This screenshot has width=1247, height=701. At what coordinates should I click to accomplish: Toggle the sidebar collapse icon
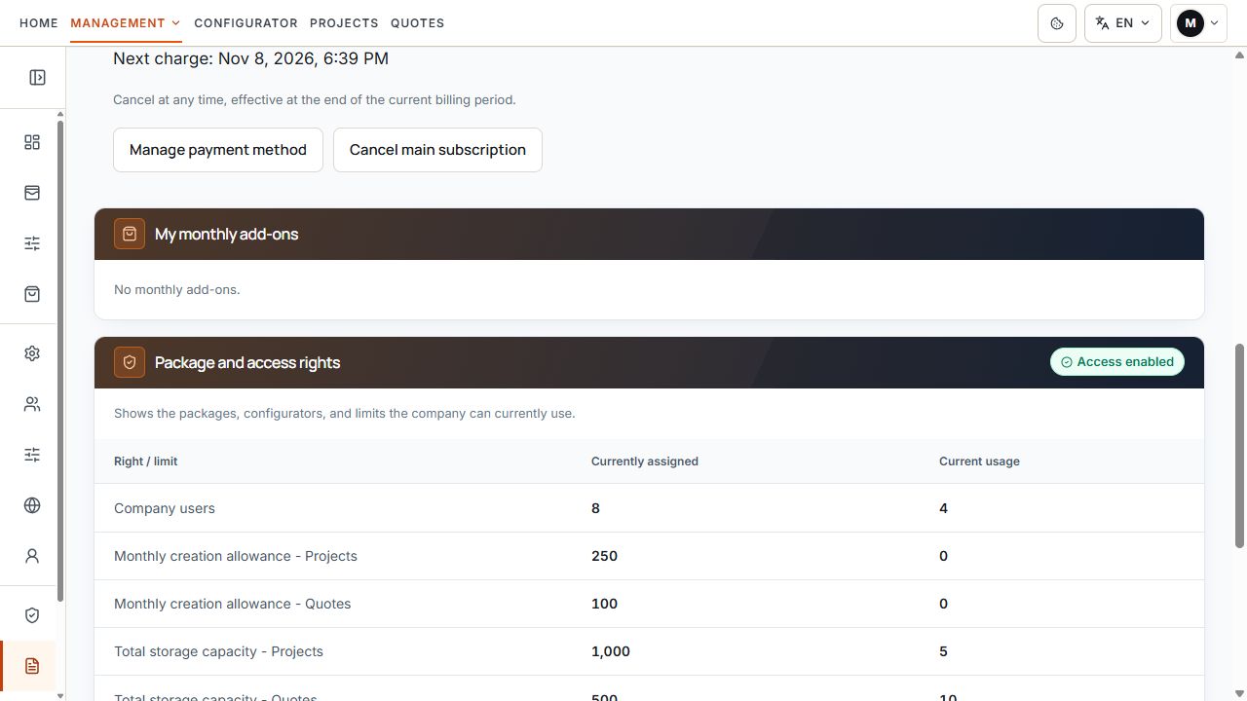(x=37, y=77)
